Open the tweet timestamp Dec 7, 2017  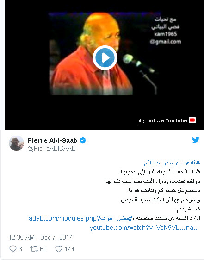[41, 237]
